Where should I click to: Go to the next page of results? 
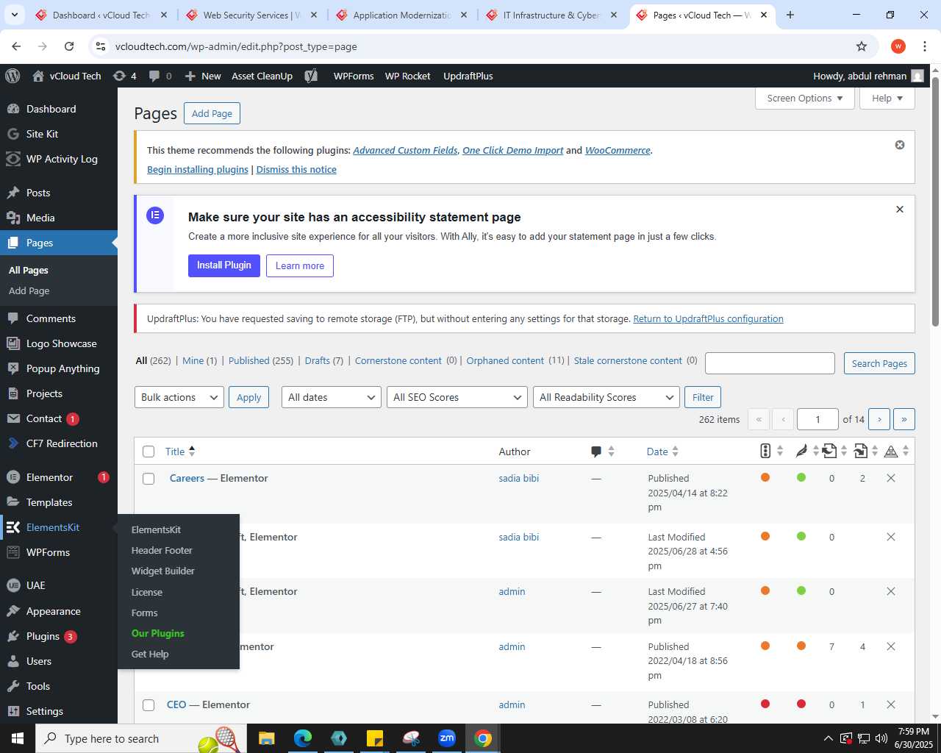879,419
